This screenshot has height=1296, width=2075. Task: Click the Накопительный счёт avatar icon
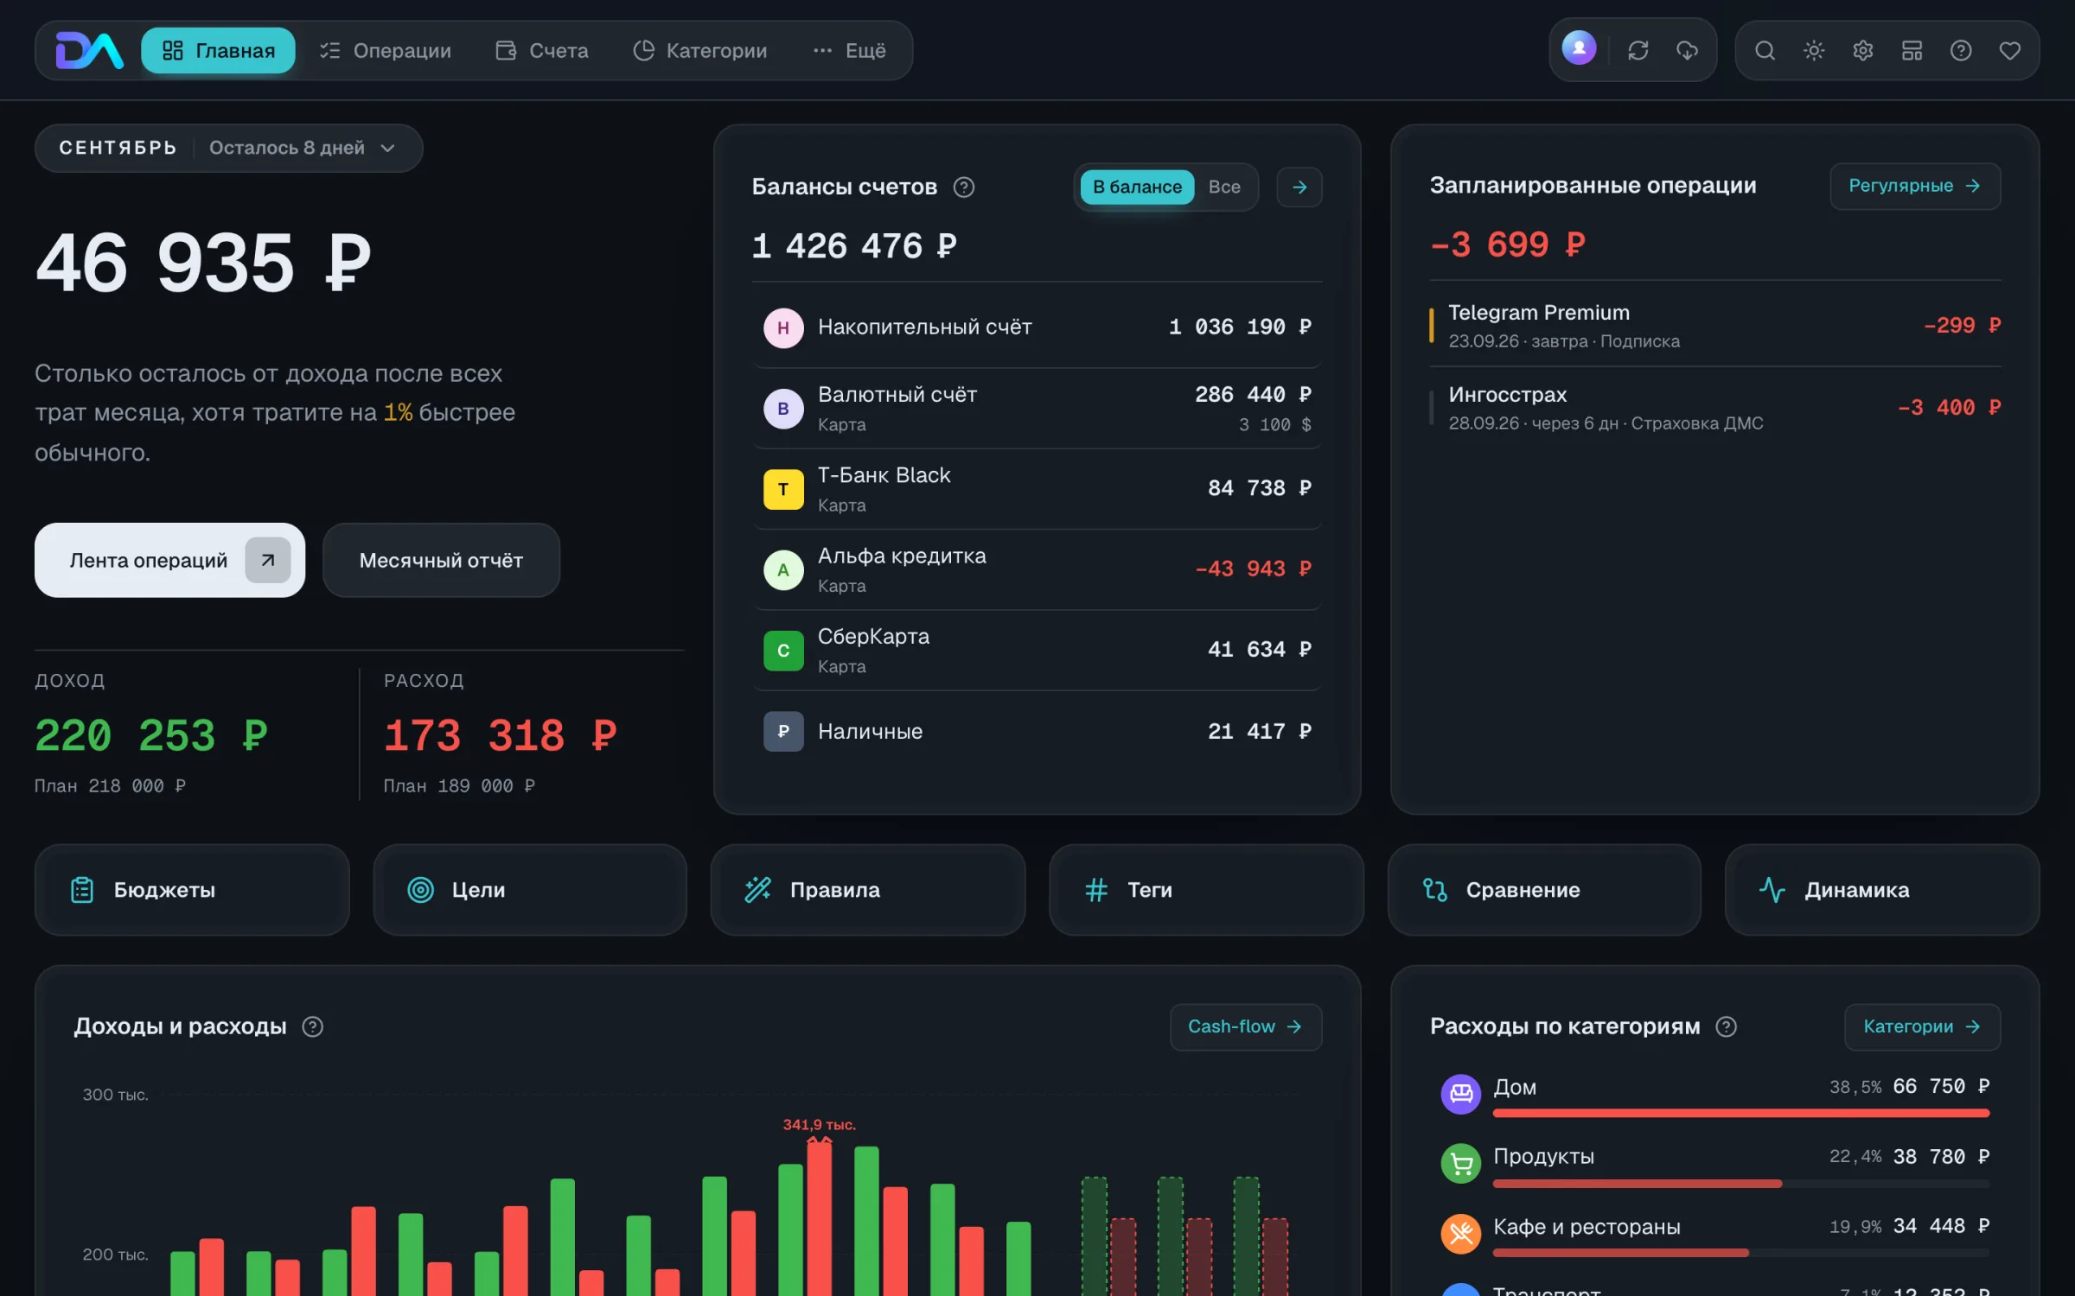[x=783, y=327]
